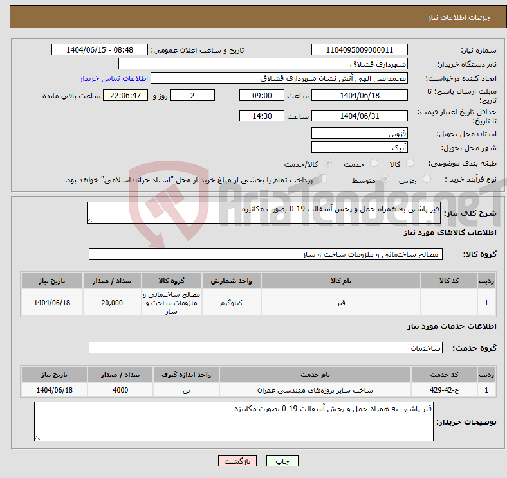Click the تن unit cell

click(x=186, y=390)
